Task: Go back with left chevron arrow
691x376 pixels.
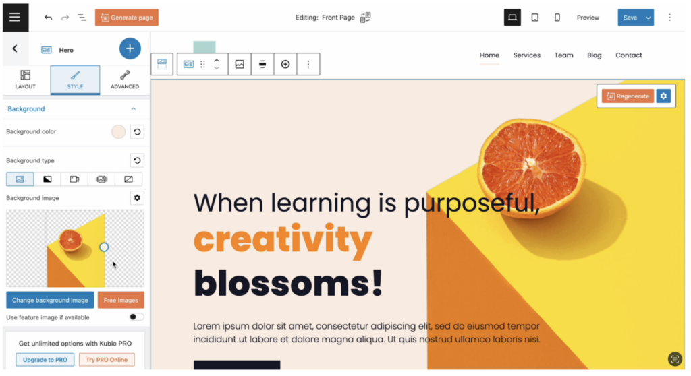Action: click(15, 49)
